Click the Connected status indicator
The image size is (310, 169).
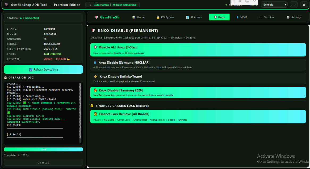tap(29, 18)
